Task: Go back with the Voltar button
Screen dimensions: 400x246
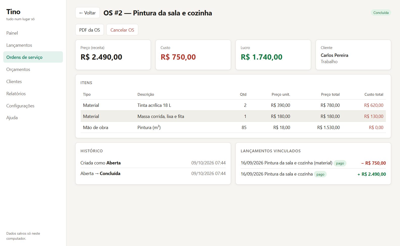Action: [87, 13]
